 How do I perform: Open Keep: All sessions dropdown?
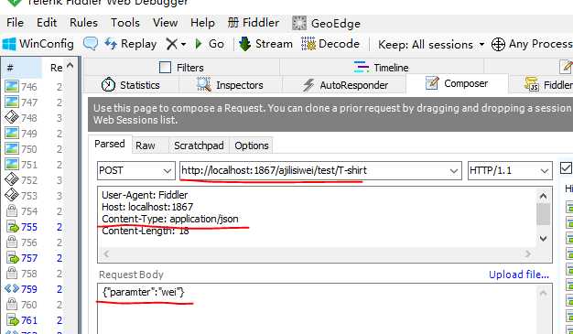[x=431, y=44]
